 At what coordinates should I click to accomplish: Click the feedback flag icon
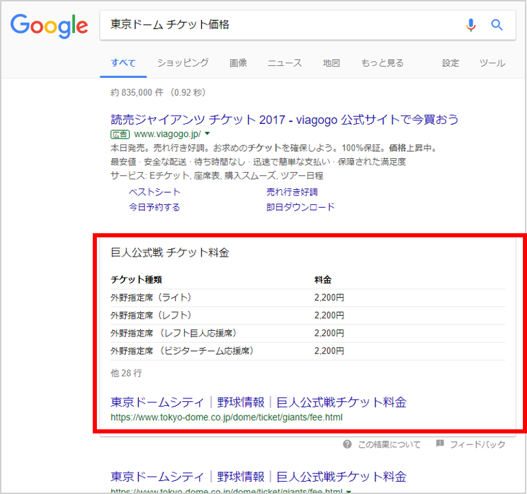click(440, 443)
